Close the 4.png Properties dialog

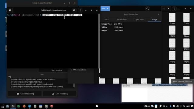[159, 14]
